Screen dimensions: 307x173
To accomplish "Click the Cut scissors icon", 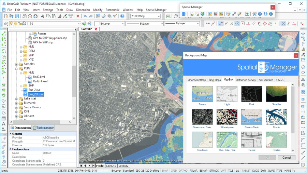I will [43, 16].
